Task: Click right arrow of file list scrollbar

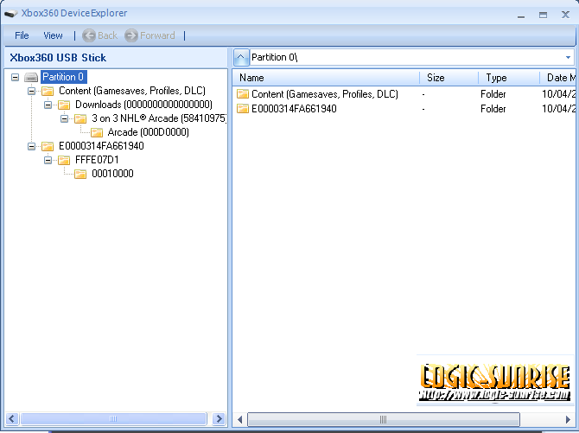Action: (x=568, y=420)
